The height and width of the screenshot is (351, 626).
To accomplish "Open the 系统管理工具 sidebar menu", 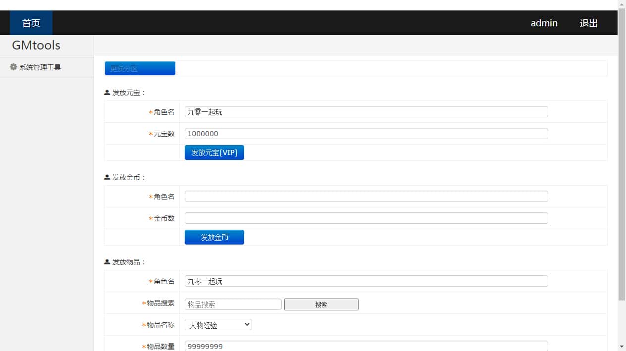I will (x=40, y=67).
